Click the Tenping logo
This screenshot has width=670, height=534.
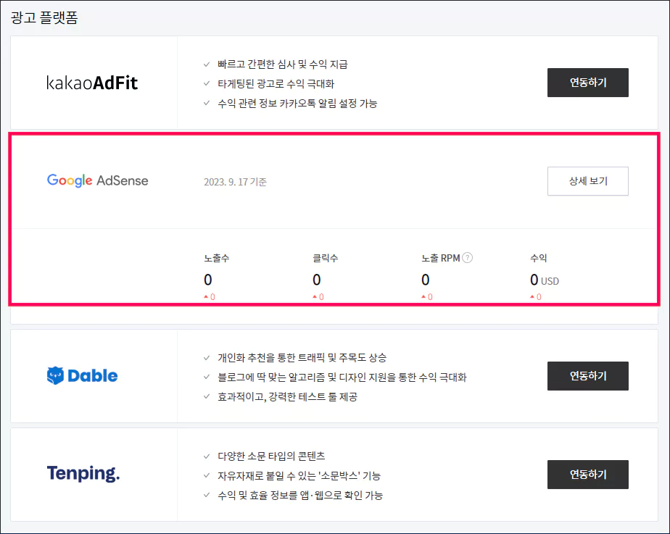click(83, 474)
